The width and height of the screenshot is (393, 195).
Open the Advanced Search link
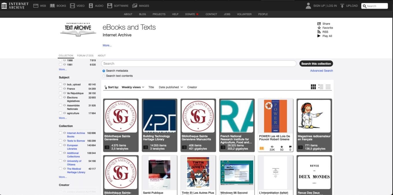[x=322, y=71]
